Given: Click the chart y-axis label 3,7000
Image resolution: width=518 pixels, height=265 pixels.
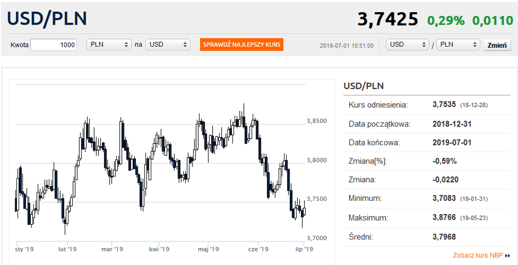Looking at the screenshot, I should [317, 238].
